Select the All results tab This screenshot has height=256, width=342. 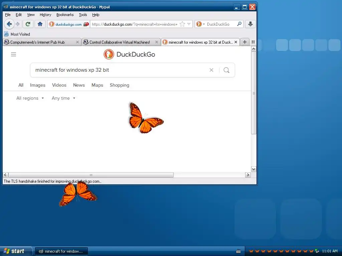[21, 85]
